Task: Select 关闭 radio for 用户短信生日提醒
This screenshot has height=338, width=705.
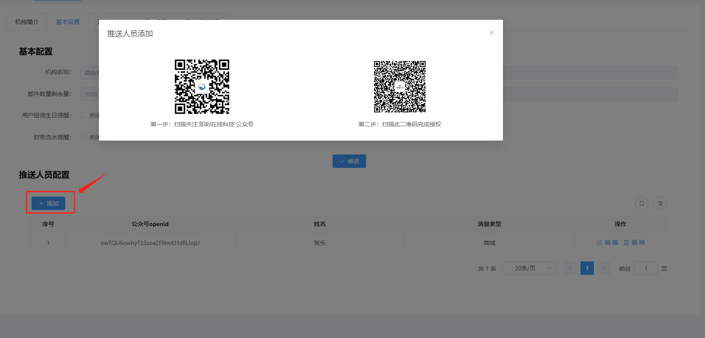Action: (x=83, y=115)
